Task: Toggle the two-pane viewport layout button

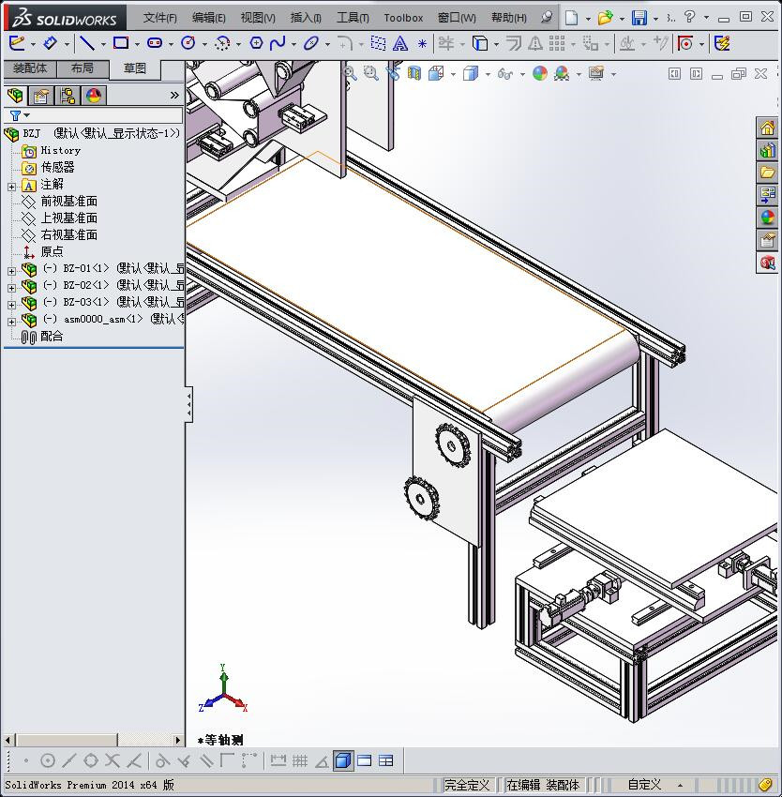Action: [x=365, y=760]
